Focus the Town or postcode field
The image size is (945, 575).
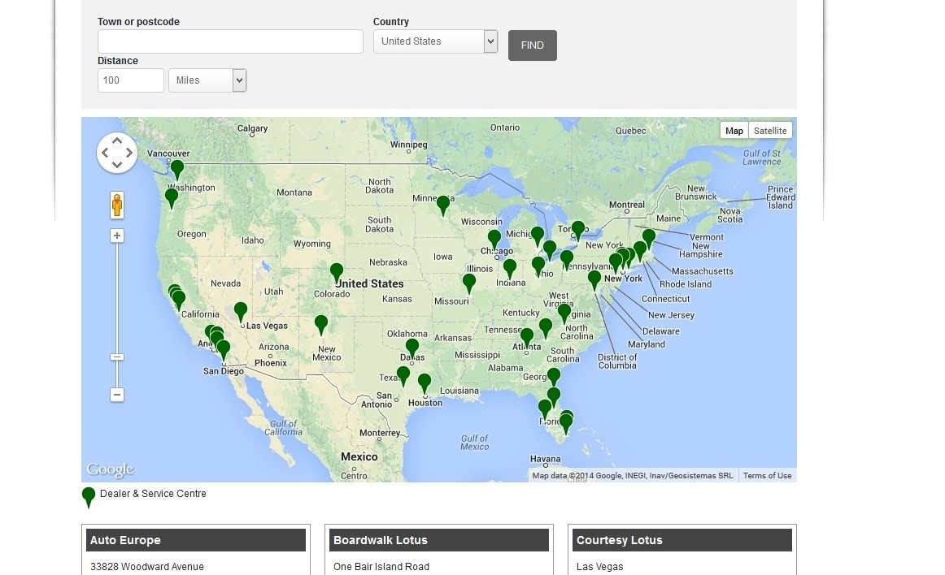pos(230,41)
